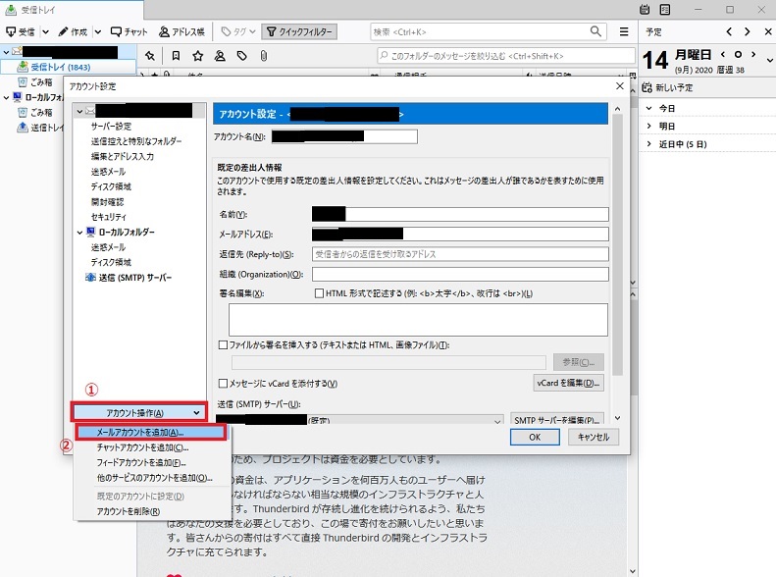This screenshot has width=776, height=577.
Task: Close the アカウント設定 dialog with X
Action: (x=619, y=86)
